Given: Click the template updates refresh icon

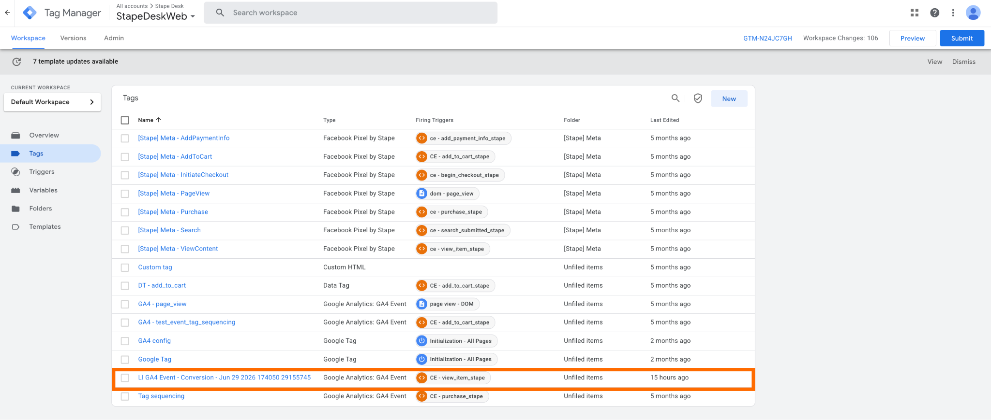Looking at the screenshot, I should pyautogui.click(x=16, y=61).
